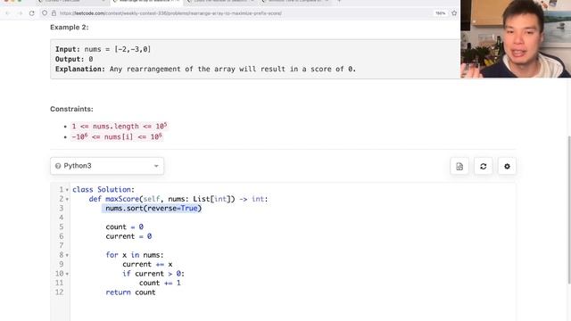
Task: Click the presenter webcam video overlay
Action: 516,38
